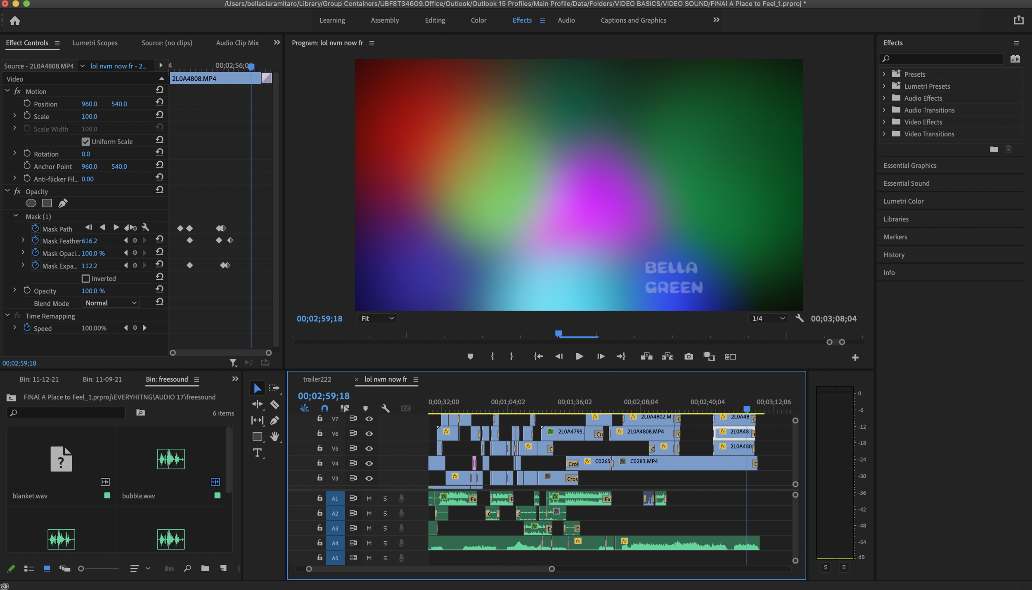Open the Blend Mode dropdown

[111, 303]
